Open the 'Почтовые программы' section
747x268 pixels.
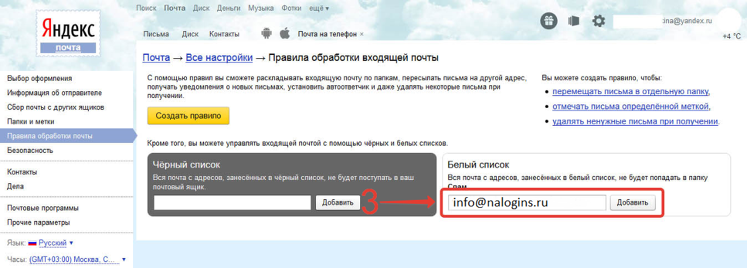tap(43, 208)
